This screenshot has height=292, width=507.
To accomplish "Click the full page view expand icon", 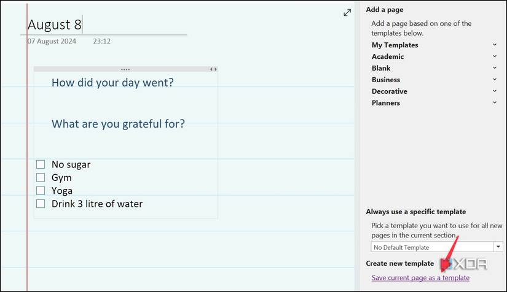I will (x=347, y=12).
